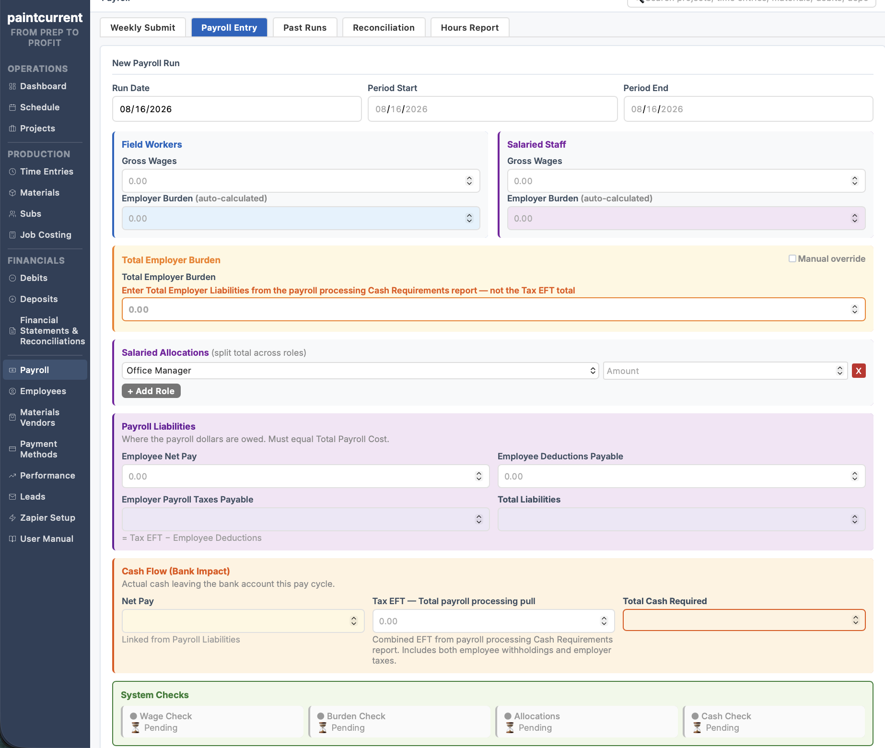This screenshot has width=885, height=748.
Task: Open the Office Manager role dropdown
Action: 360,371
